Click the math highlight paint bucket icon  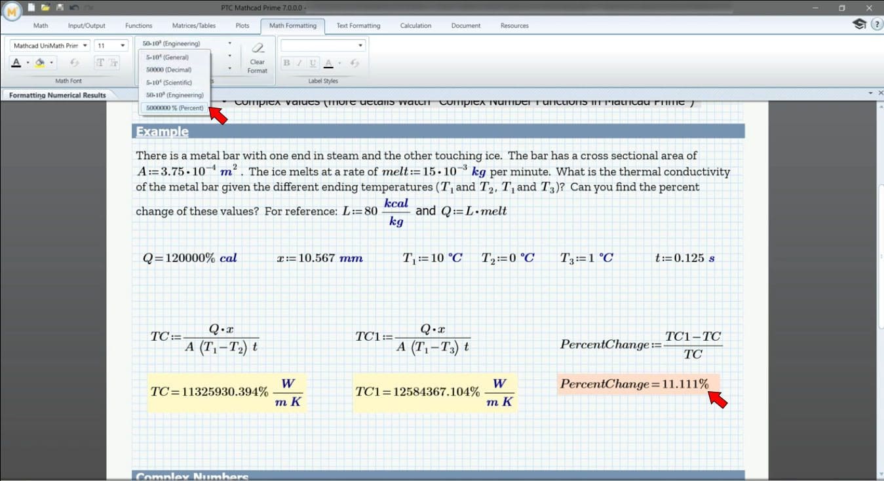point(40,62)
